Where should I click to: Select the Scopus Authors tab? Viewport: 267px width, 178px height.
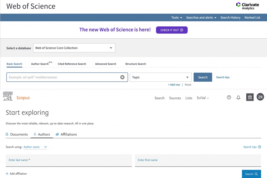tap(42, 134)
